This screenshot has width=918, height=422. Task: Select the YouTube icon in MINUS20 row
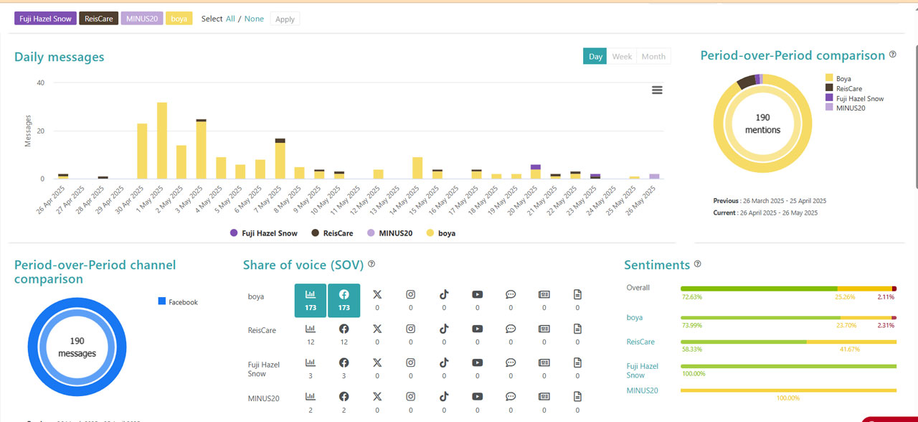(478, 396)
